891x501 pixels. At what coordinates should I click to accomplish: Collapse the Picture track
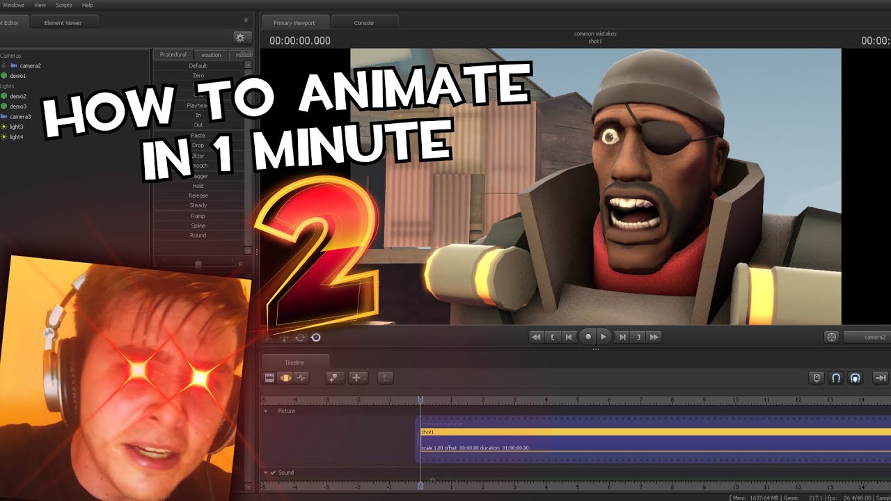pos(265,411)
